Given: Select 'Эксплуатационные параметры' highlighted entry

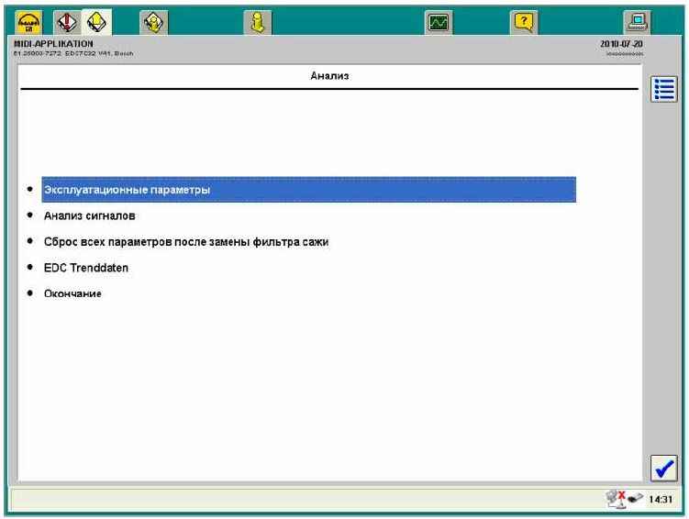Looking at the screenshot, I should coord(128,190).
